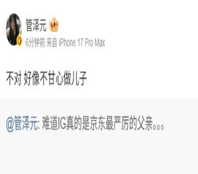The image size is (198, 174).
Task: Open the post text 不对 好像不甘心做儿子
Action: (46, 78)
